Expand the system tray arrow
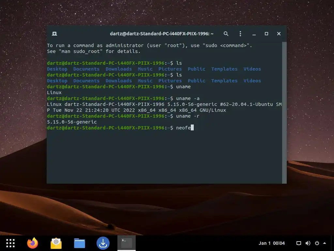This screenshot has width=334, height=251. [x=325, y=243]
